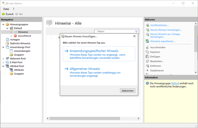Open the Datei menu
Viewport: 198px width, 128px height.
point(6,9)
